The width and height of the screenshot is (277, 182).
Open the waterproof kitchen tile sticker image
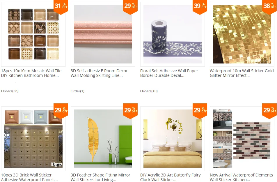tap(242, 139)
